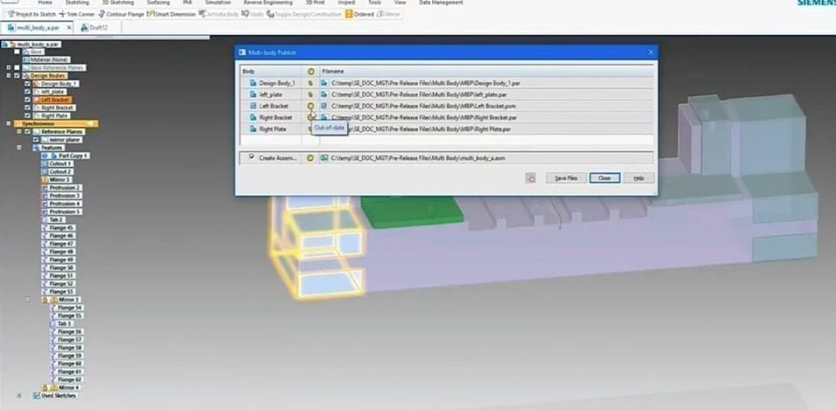Uncheck the left_plate body checkbox
Screen dimensions: 836x410
28,91
